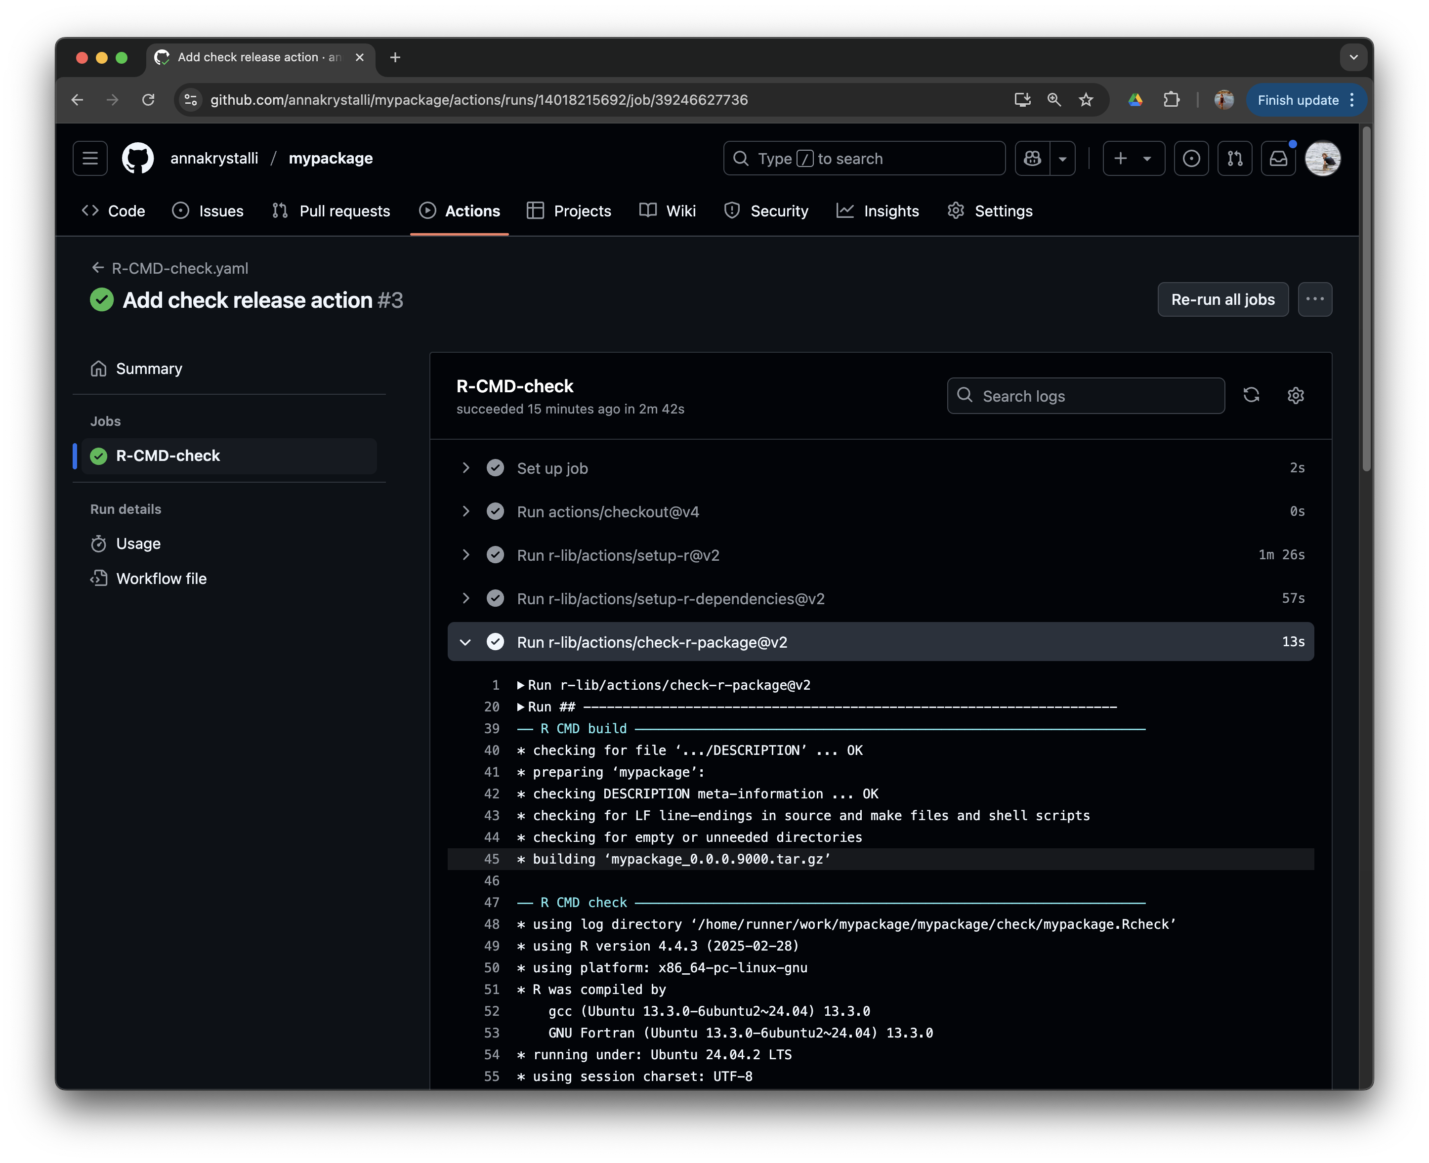Open the GitHub hamburger navigation menu
This screenshot has height=1163, width=1429.
click(90, 159)
